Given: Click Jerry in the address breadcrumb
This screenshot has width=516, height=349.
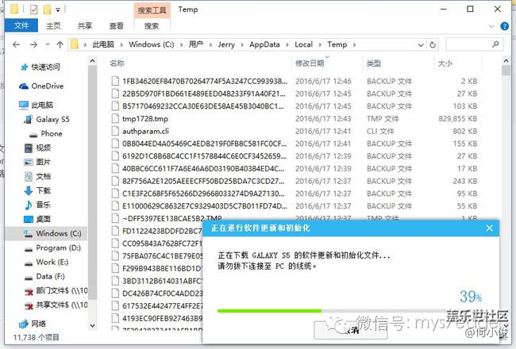Looking at the screenshot, I should point(226,44).
